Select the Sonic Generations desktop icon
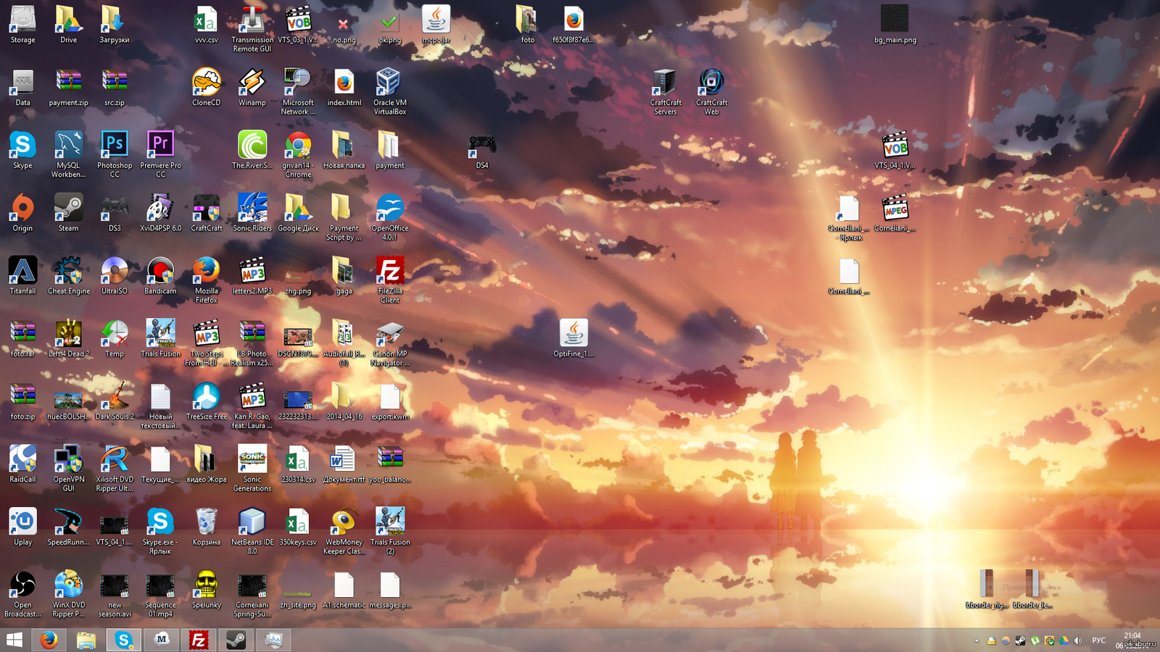The height and width of the screenshot is (652, 1160). coord(252,469)
